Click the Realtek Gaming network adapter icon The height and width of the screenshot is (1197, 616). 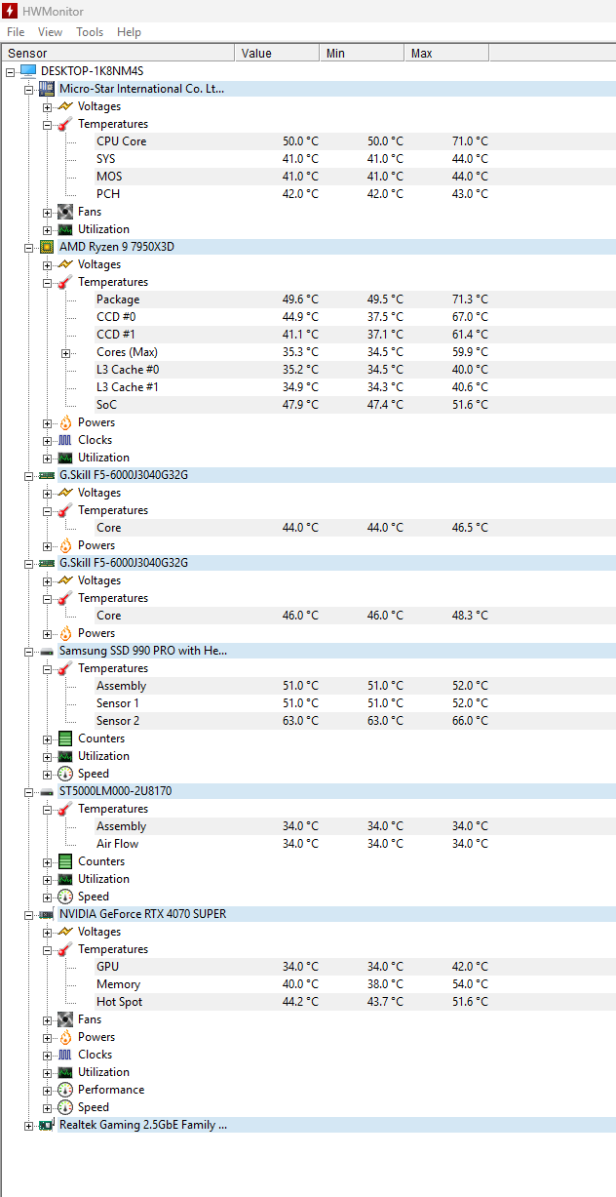47,1125
